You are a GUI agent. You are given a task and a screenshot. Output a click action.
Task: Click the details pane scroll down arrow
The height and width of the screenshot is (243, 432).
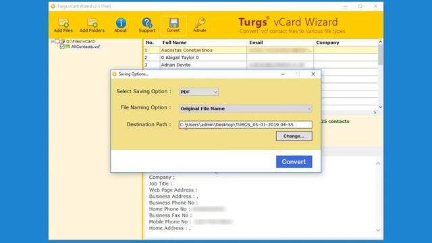pos(378,230)
